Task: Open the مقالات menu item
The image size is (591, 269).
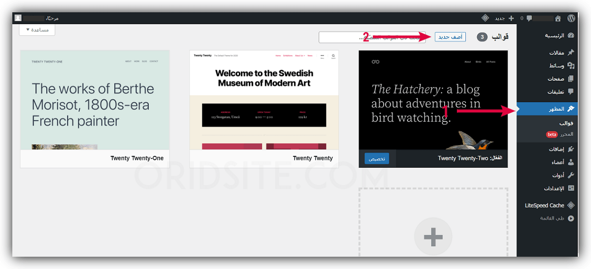Action: [x=548, y=52]
